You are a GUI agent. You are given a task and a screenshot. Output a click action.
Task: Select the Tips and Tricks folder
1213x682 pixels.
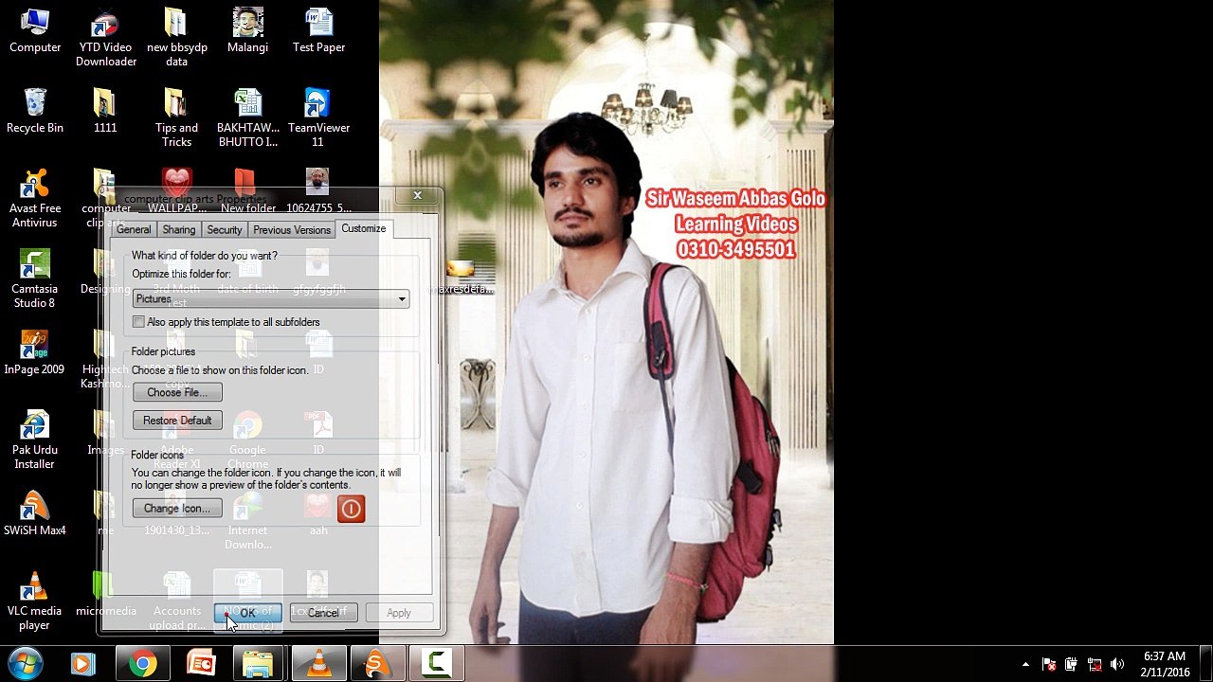pyautogui.click(x=177, y=118)
